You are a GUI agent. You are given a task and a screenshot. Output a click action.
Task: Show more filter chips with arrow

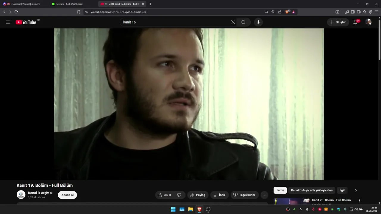coord(356,191)
